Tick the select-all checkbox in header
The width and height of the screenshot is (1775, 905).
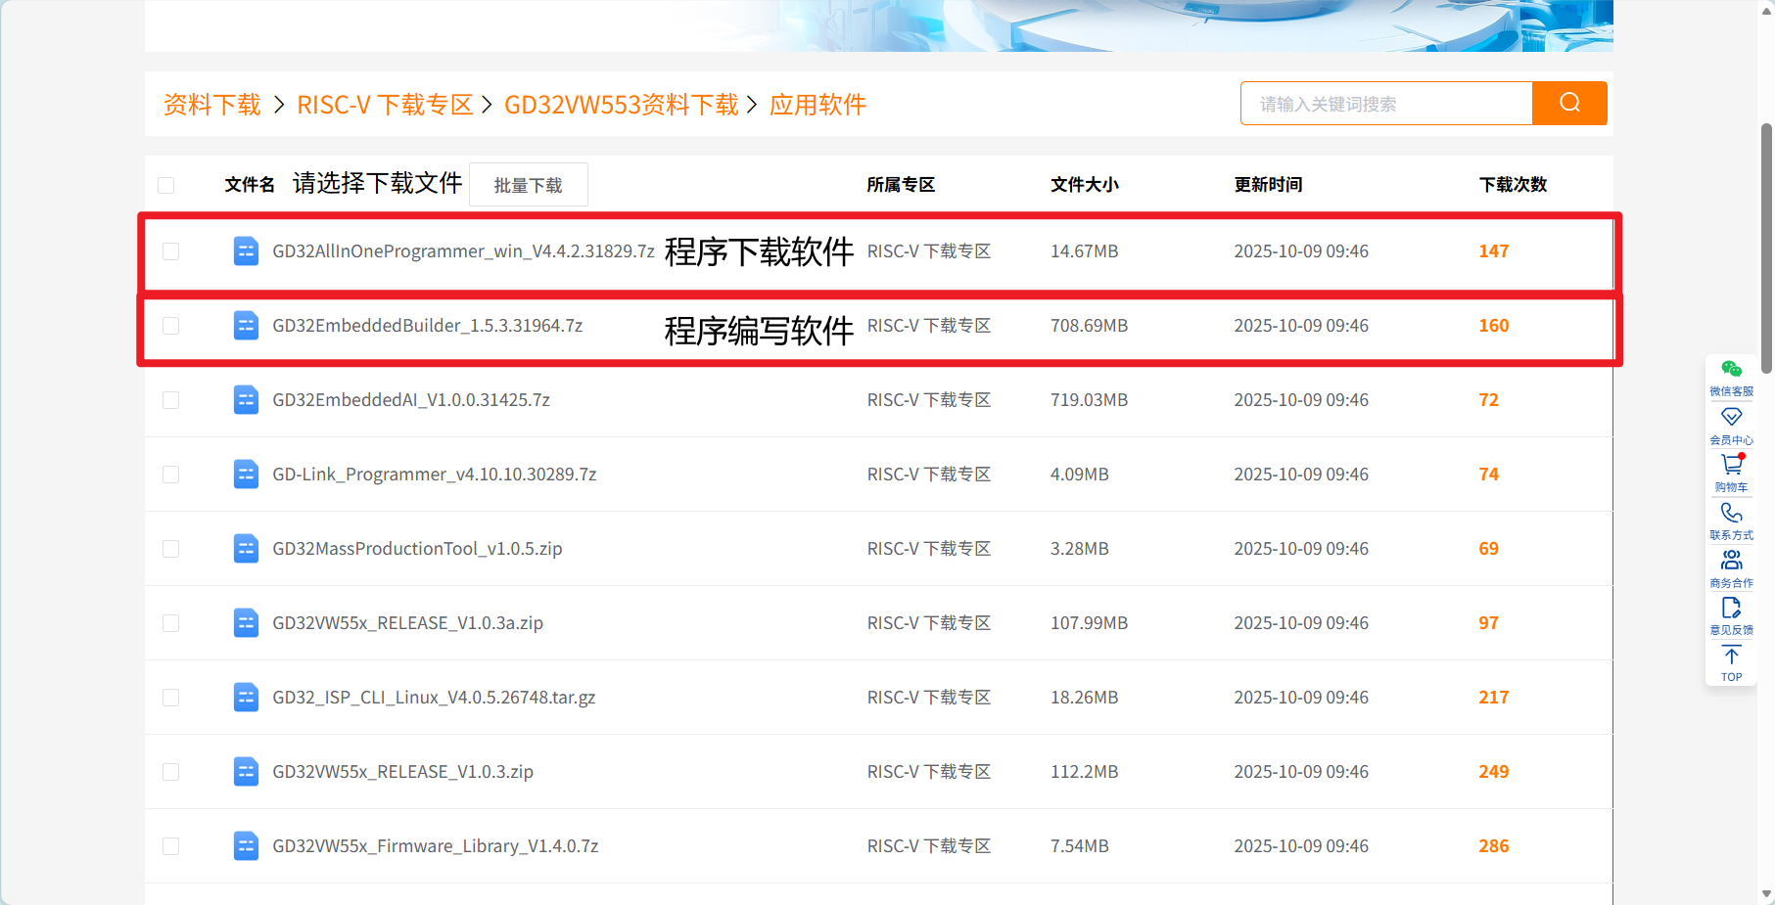(x=166, y=185)
